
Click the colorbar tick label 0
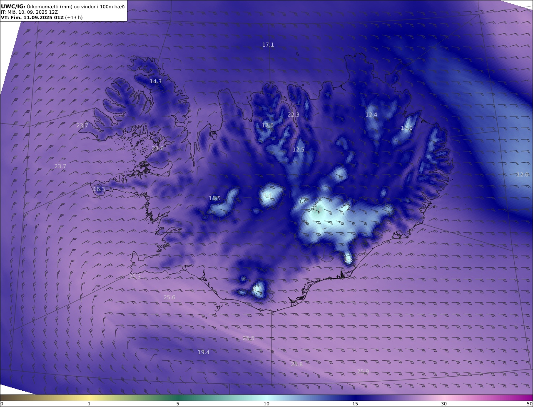(x=2, y=404)
